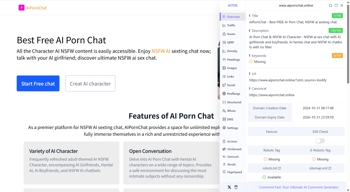Viewport: 350px width, 192px height.
Task: Click the AIPornChat site name
Action: pyautogui.click(x=36, y=8)
